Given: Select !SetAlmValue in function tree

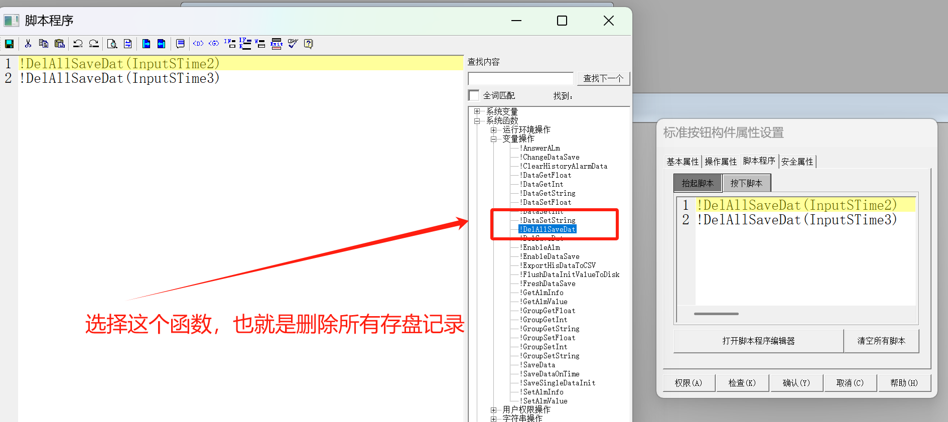Looking at the screenshot, I should 544,401.
